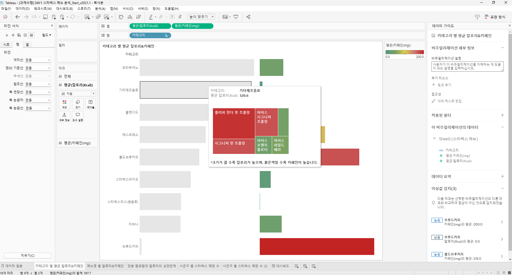The image size is (512, 275).
Task: Sort descending using toolbar icon
Action: [x=139, y=17]
